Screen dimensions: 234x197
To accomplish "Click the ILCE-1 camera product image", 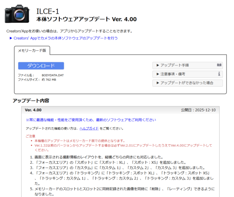I will (x=17, y=14).
